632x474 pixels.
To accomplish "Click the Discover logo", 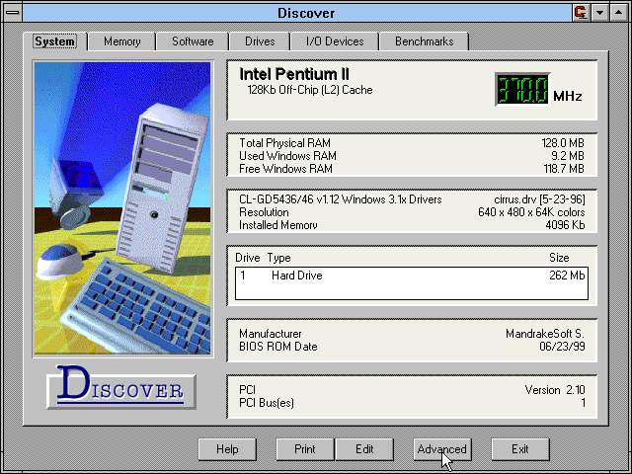I will pos(121,387).
